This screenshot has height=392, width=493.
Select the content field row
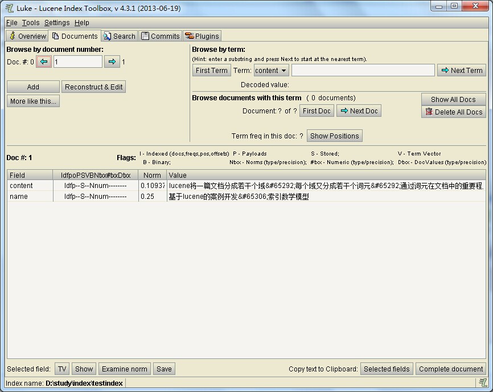coord(246,186)
